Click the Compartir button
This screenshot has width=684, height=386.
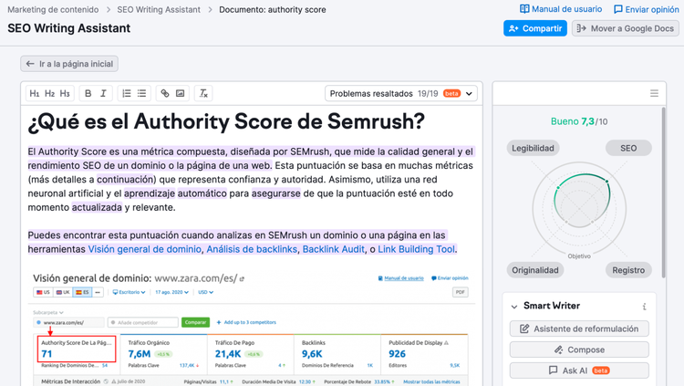coord(535,28)
